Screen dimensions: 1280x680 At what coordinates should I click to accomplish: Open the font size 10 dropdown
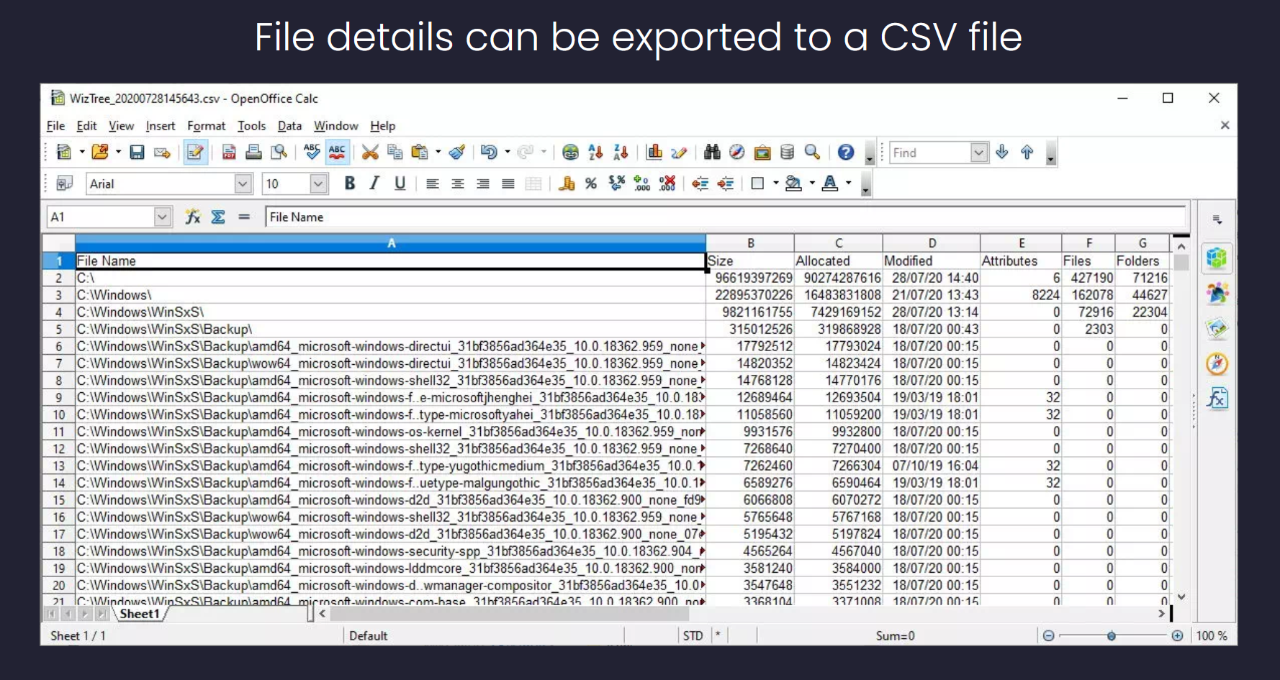(319, 184)
